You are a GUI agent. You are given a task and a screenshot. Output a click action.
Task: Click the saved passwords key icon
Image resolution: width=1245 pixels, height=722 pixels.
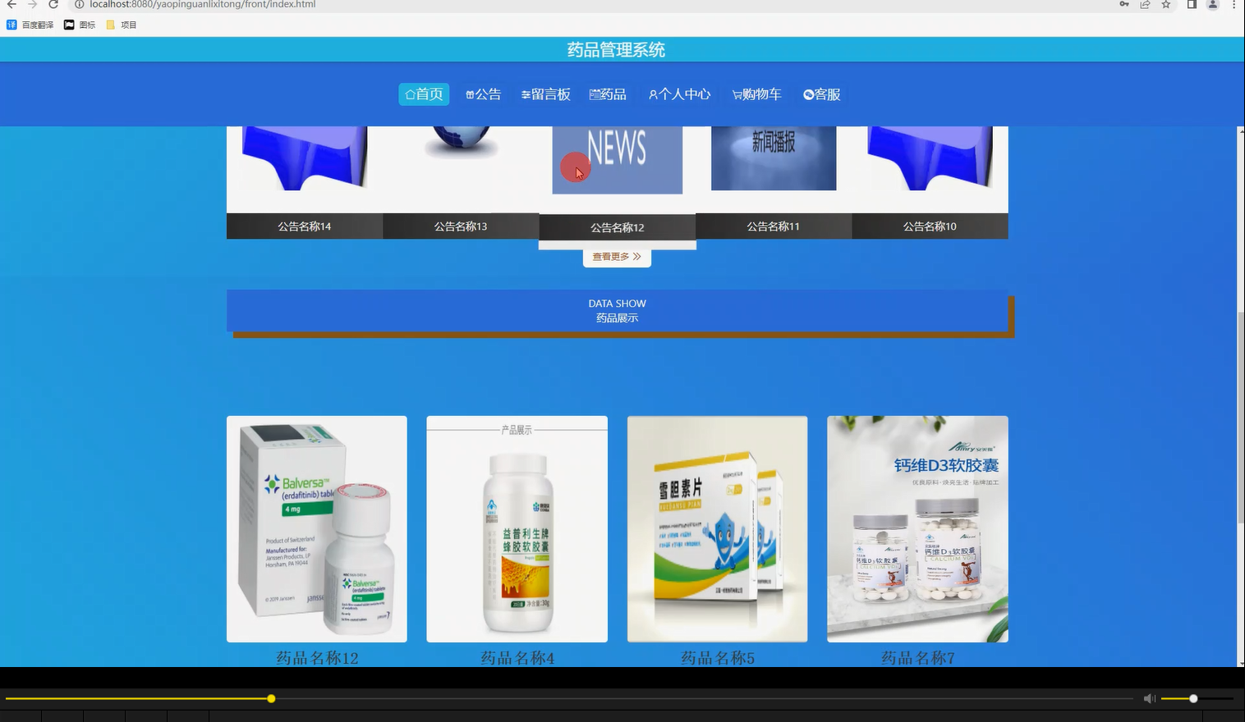1124,4
